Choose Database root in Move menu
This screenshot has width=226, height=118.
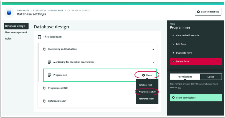145,85
